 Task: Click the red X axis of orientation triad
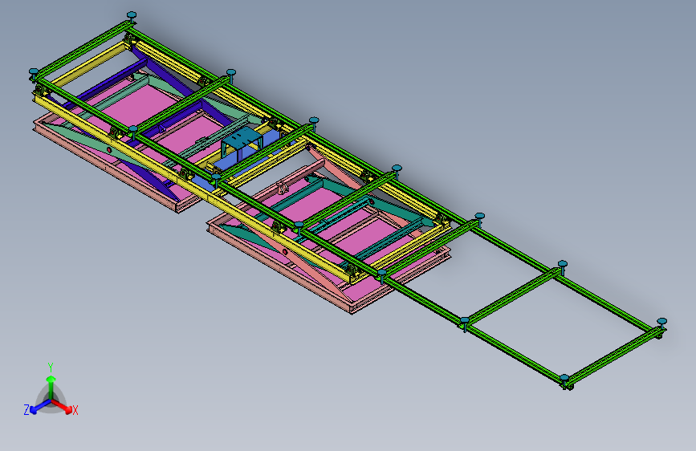[63, 406]
